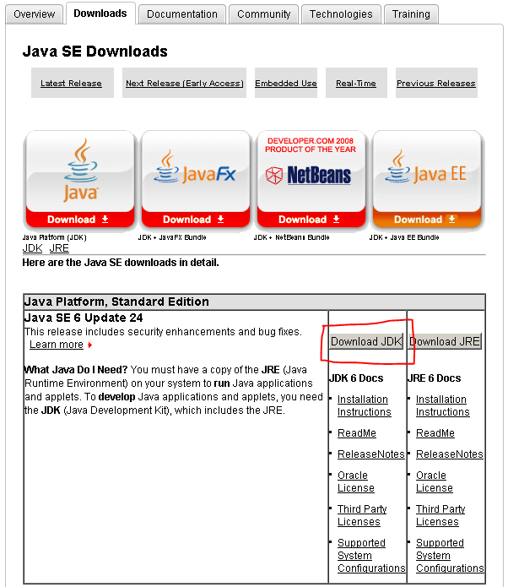Click 'JDK + NetBeans Bundle' caption
The width and height of the screenshot is (508, 587).
[291, 237]
